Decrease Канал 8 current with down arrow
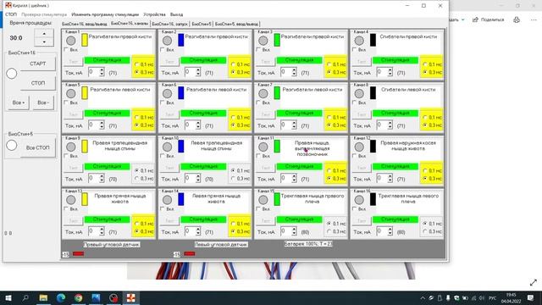 coord(390,127)
